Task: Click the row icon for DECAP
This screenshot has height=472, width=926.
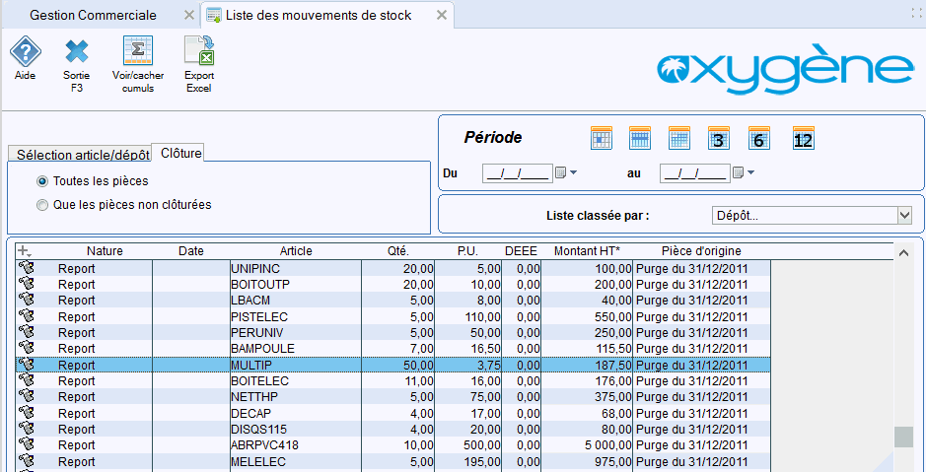Action: (x=26, y=413)
